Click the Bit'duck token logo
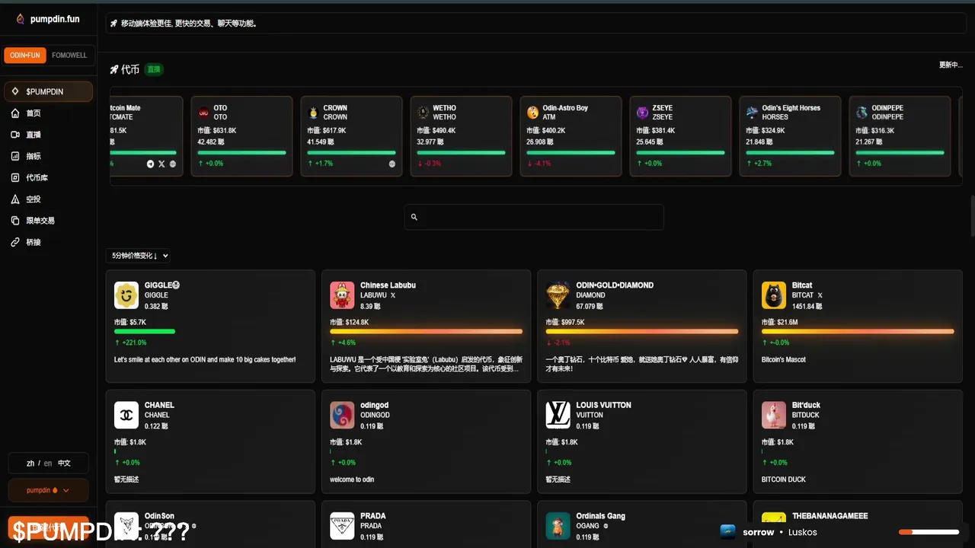This screenshot has width=975, height=548. pyautogui.click(x=774, y=415)
